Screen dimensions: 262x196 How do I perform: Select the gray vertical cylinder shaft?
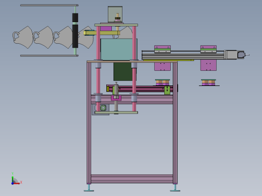click(116, 96)
